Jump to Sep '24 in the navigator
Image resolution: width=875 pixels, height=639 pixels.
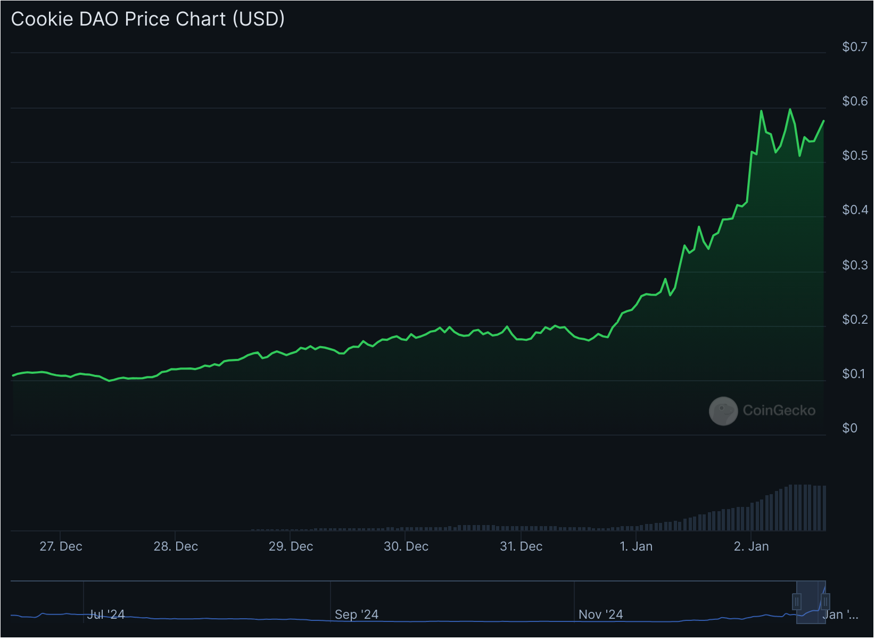coord(357,615)
